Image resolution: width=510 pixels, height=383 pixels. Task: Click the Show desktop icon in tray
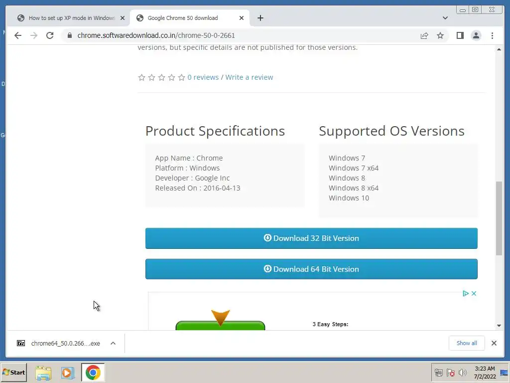click(504, 373)
